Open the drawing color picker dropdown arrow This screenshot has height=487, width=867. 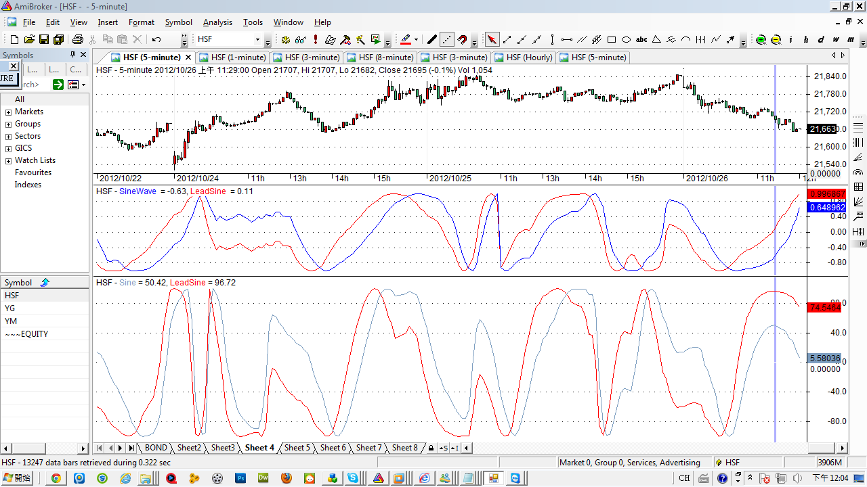(416, 40)
